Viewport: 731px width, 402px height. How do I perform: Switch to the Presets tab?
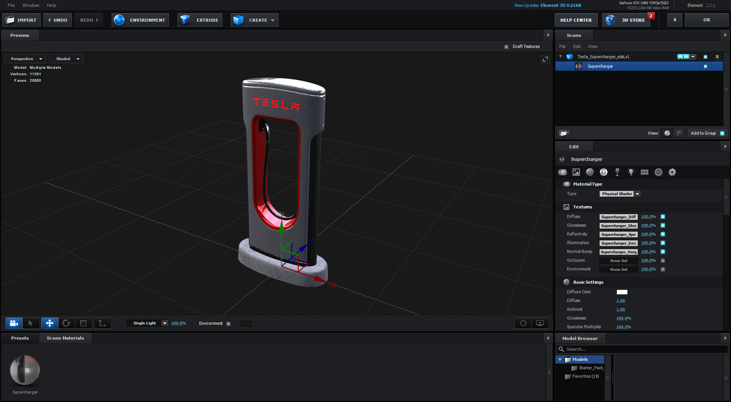(x=20, y=338)
